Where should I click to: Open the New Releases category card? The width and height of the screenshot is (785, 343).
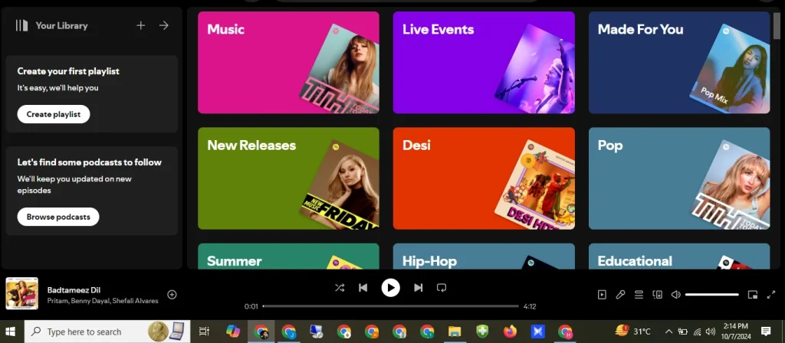point(288,178)
